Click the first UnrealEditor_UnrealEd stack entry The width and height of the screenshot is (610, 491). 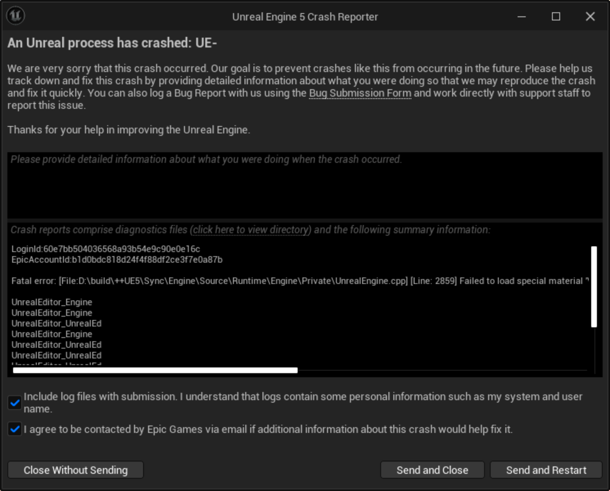pos(56,324)
